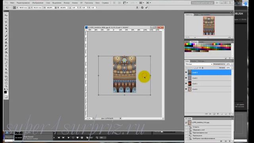Switch to warp mode in the options bar
The image size is (254, 143).
tap(137, 8)
